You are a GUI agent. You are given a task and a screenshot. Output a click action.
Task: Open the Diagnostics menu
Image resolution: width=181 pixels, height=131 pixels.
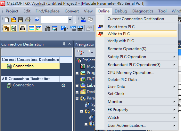(143, 11)
